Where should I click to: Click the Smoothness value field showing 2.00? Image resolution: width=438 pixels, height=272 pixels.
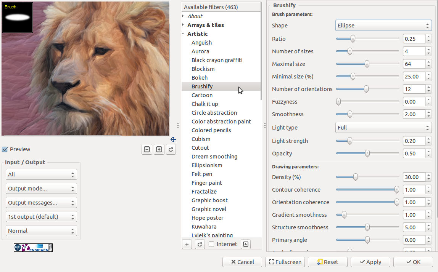pos(414,114)
